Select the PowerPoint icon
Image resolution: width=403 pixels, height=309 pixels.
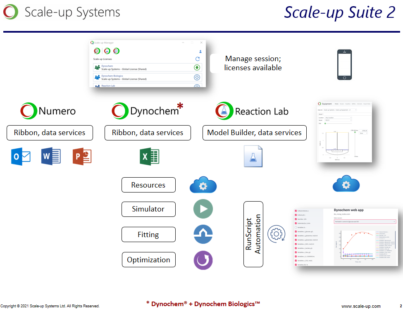(x=82, y=157)
